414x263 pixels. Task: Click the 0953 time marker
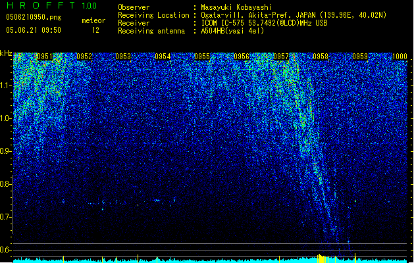pos(123,57)
